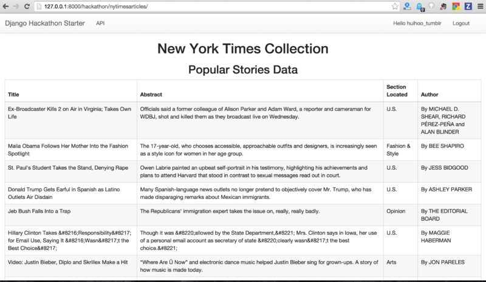Click the browser back arrow

(x=6, y=6)
